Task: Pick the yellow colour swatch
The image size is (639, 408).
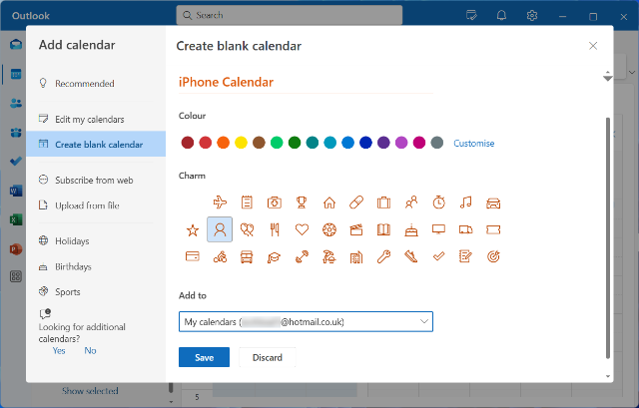Action: (241, 143)
